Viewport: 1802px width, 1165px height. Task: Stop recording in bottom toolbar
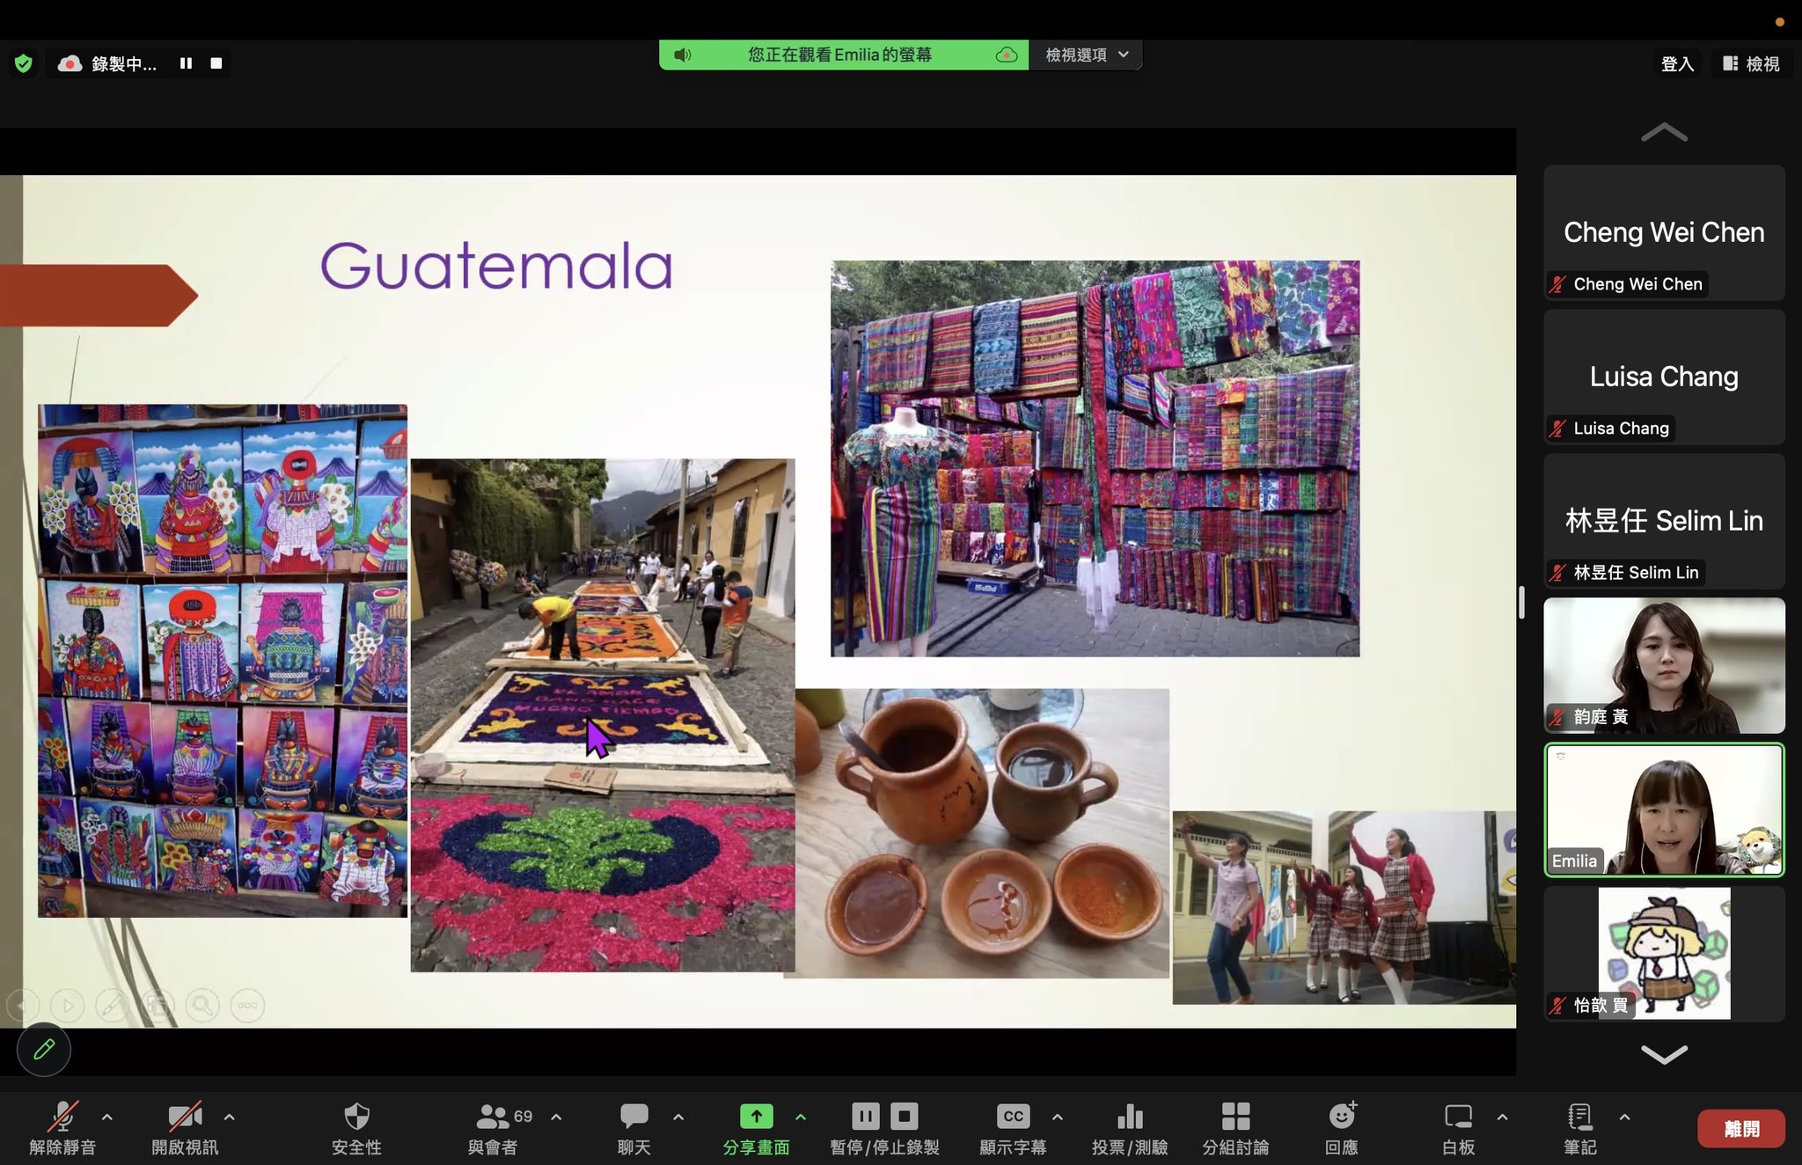[904, 1116]
